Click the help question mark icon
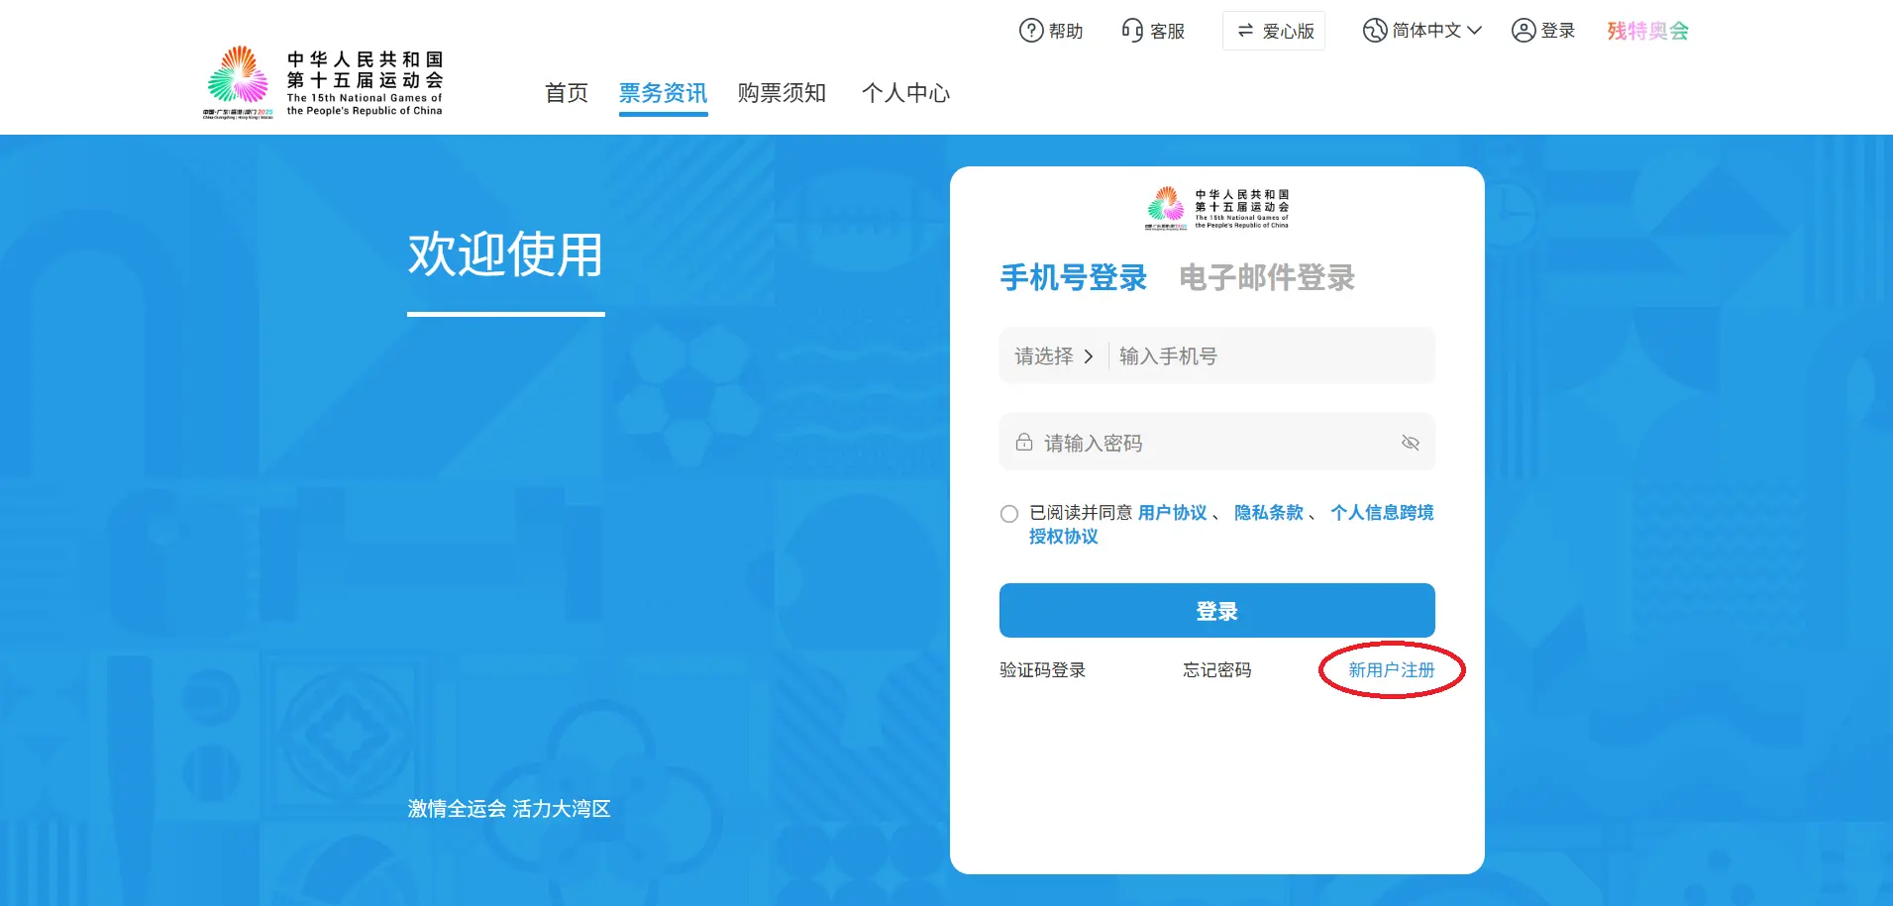 coord(1031,31)
